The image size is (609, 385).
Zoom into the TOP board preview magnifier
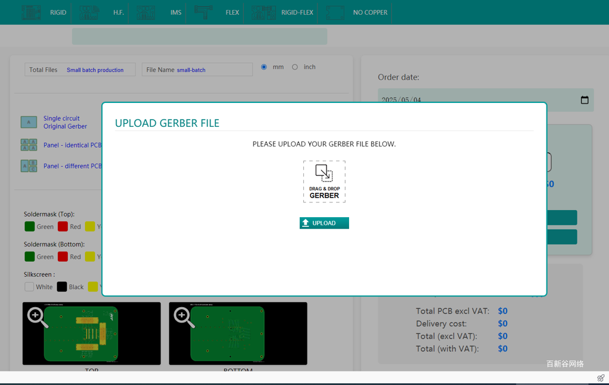[x=37, y=318]
